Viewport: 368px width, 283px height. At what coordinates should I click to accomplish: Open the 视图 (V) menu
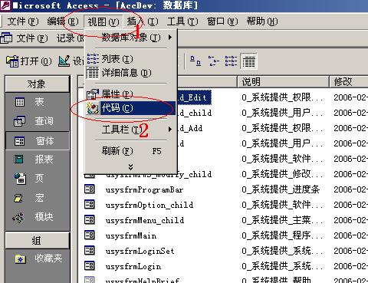coord(103,21)
